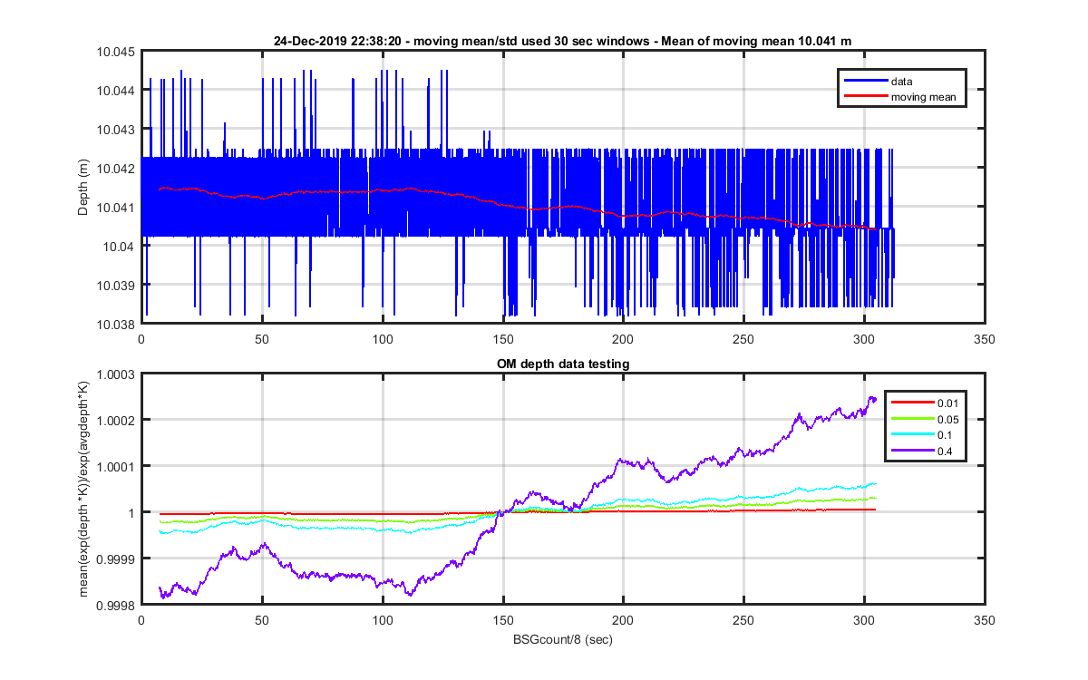This screenshot has height=680, width=1088.
Task: Click the top plot title with date 24-Dec-2019
Action: pos(562,41)
